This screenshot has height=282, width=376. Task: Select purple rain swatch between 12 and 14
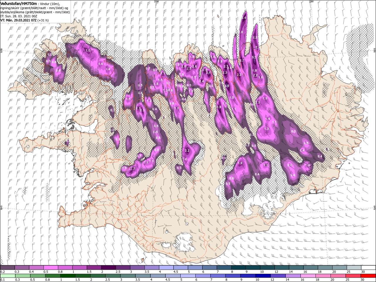pos(278,276)
